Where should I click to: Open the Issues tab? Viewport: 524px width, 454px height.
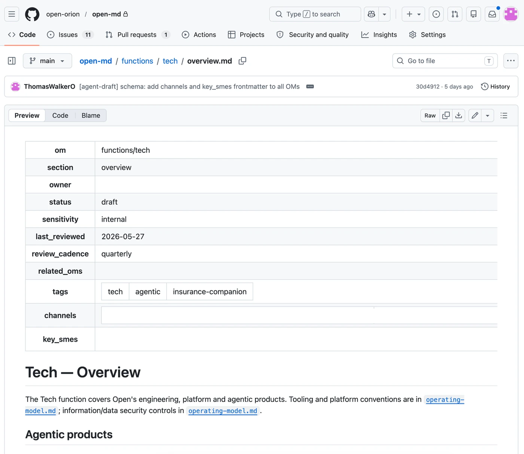pyautogui.click(x=70, y=34)
